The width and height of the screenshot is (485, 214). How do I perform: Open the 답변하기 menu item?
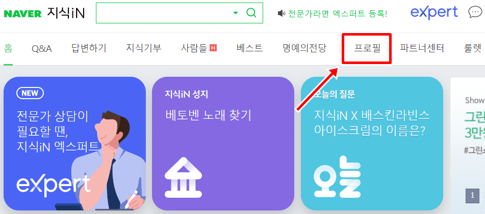pos(89,48)
